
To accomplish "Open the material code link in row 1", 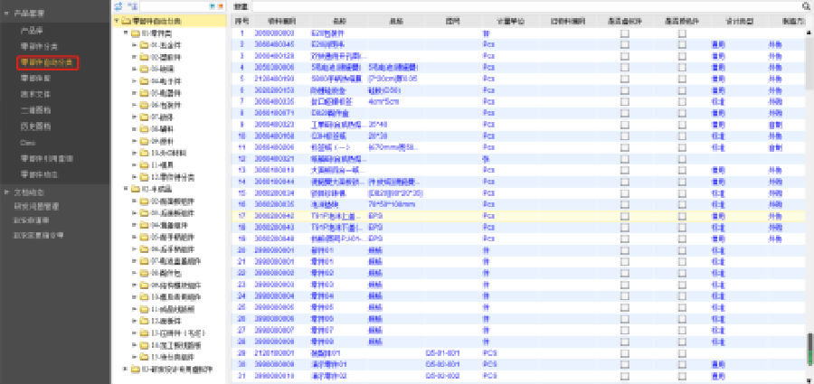I will coord(275,33).
